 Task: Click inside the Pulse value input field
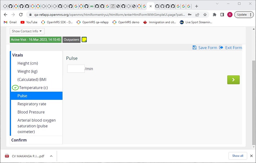click(76, 68)
